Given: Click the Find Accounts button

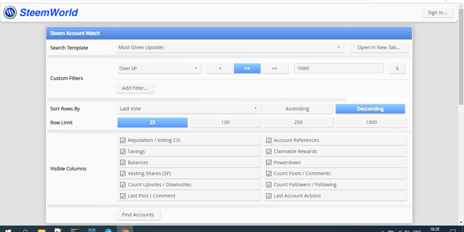Looking at the screenshot, I should pos(138,215).
